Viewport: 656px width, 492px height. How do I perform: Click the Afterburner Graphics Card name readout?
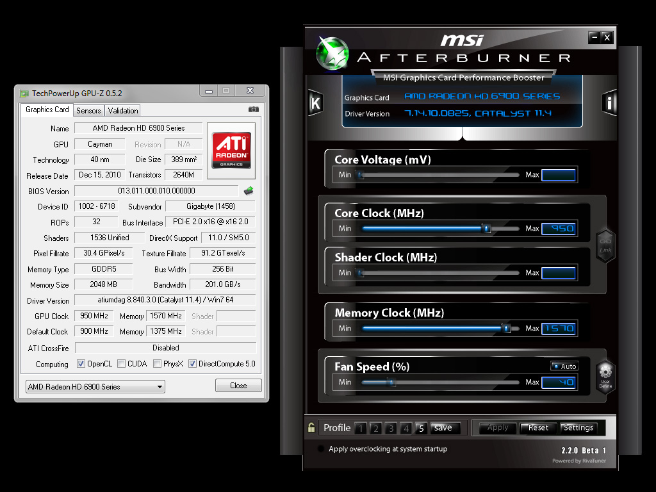(482, 96)
